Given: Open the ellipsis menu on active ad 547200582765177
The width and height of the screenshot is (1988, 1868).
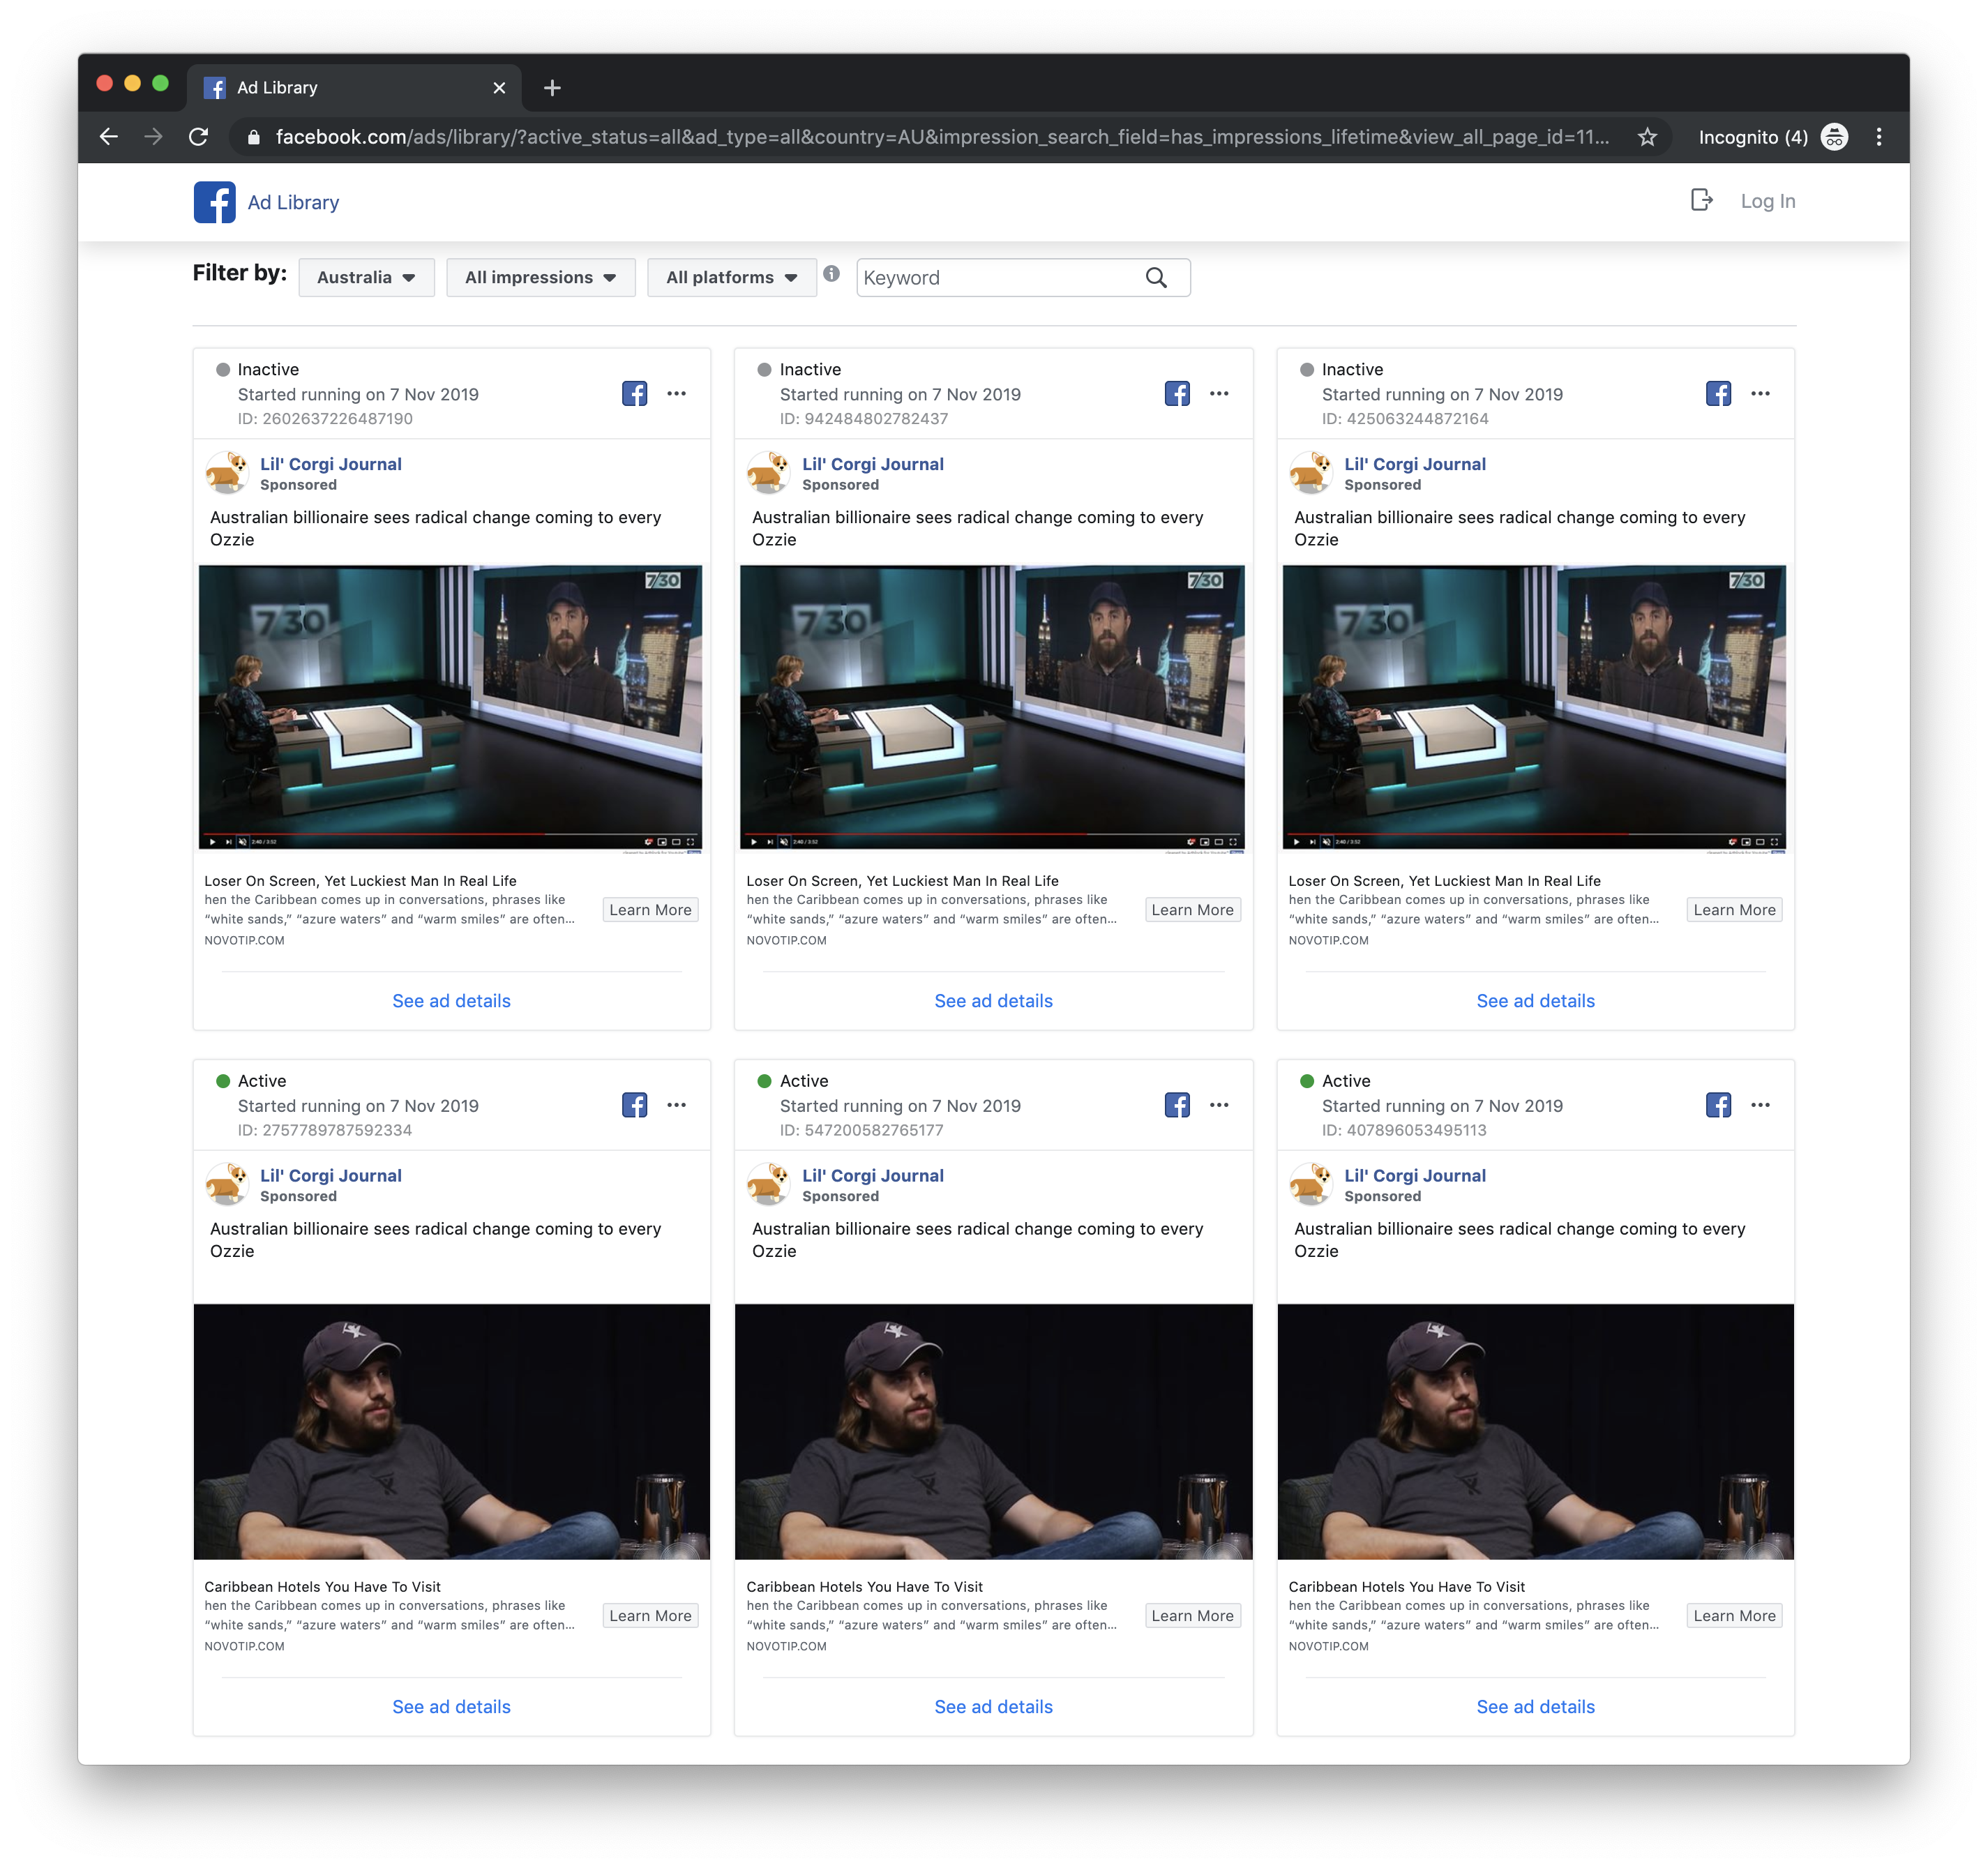Looking at the screenshot, I should click(x=1219, y=1105).
